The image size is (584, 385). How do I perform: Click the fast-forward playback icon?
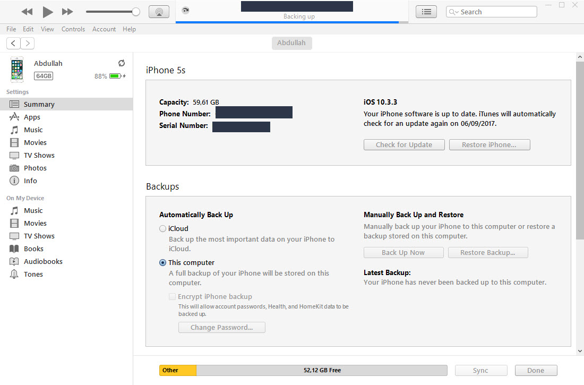pos(68,12)
